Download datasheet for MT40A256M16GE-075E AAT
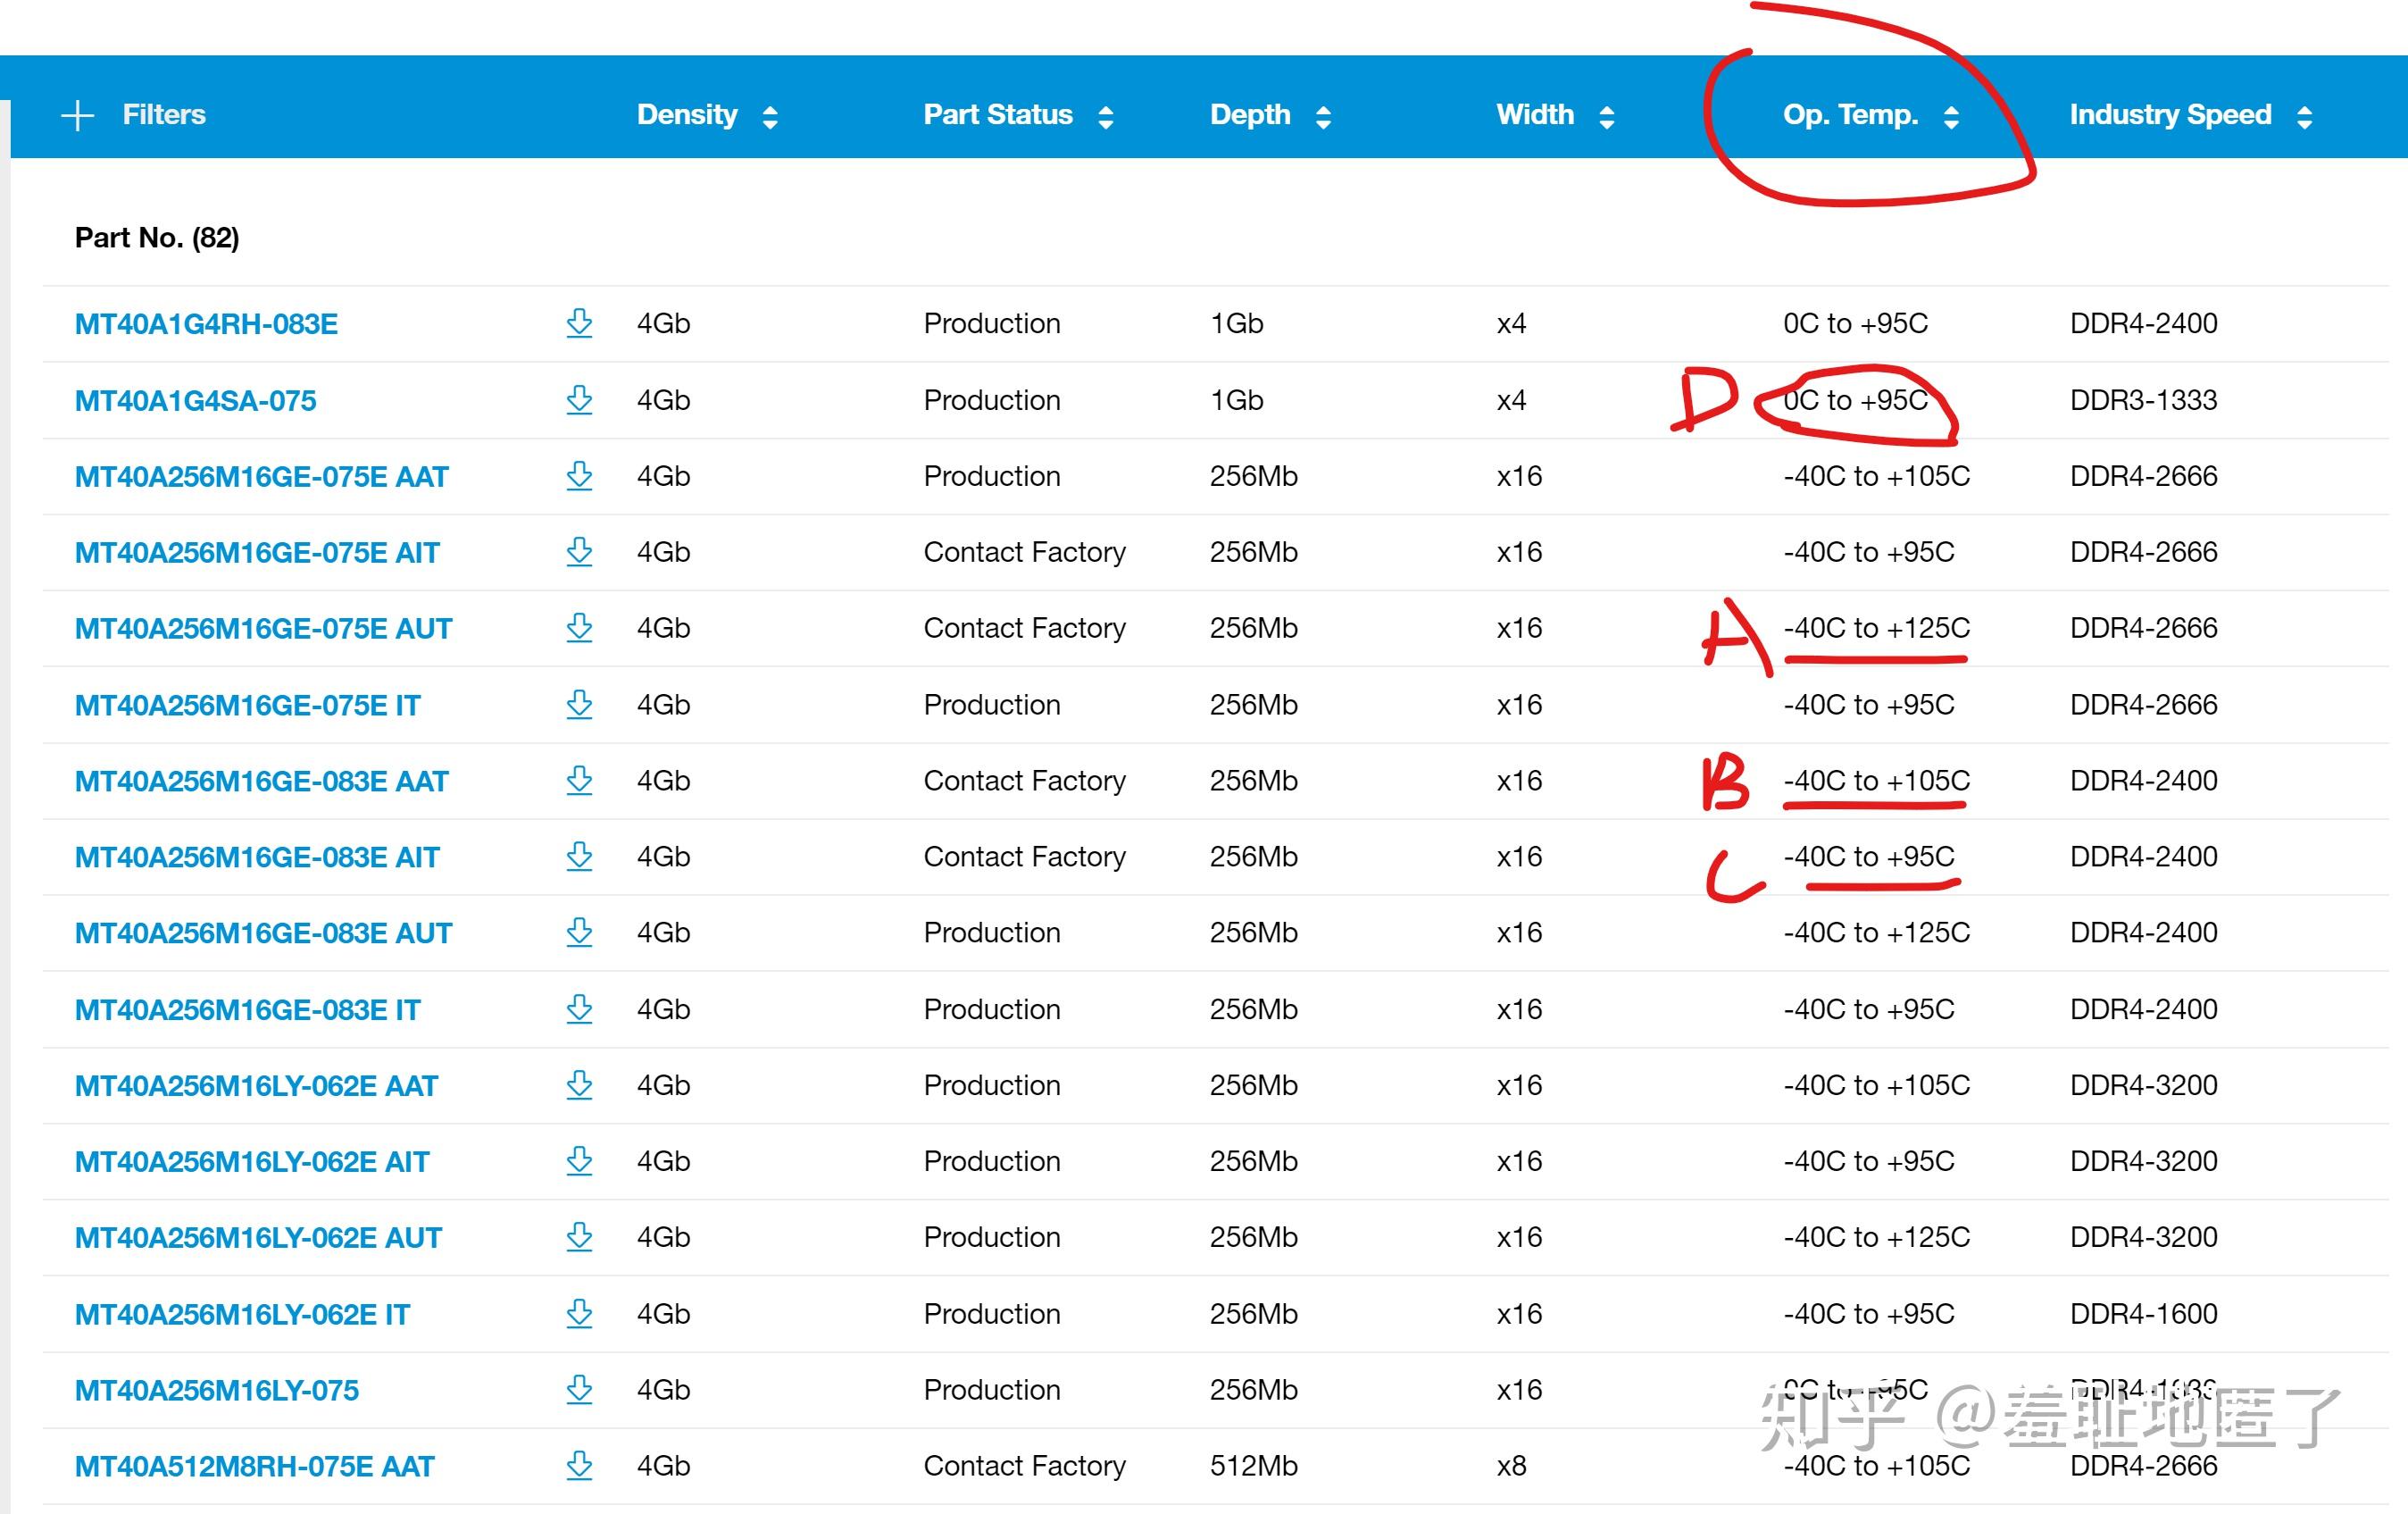The height and width of the screenshot is (1514, 2408). click(x=579, y=475)
